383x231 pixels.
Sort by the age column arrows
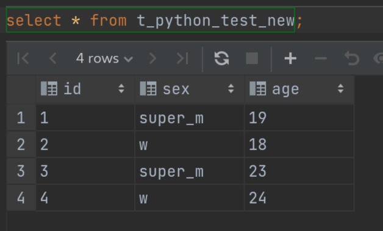click(340, 89)
